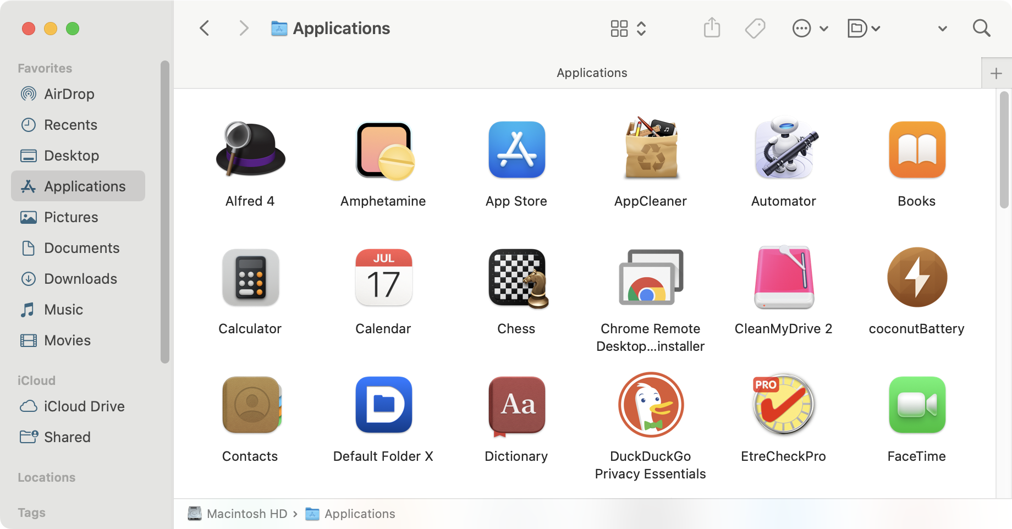Click the Share toolbar button
The width and height of the screenshot is (1012, 529).
coord(712,27)
